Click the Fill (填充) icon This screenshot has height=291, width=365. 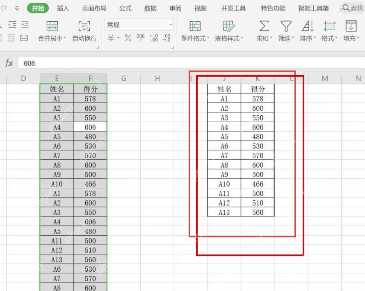click(x=351, y=26)
